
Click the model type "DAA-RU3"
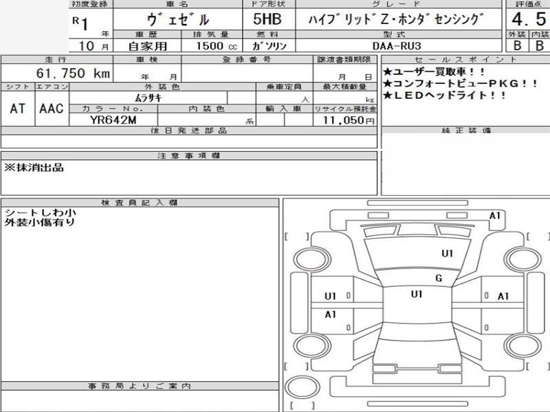397,46
